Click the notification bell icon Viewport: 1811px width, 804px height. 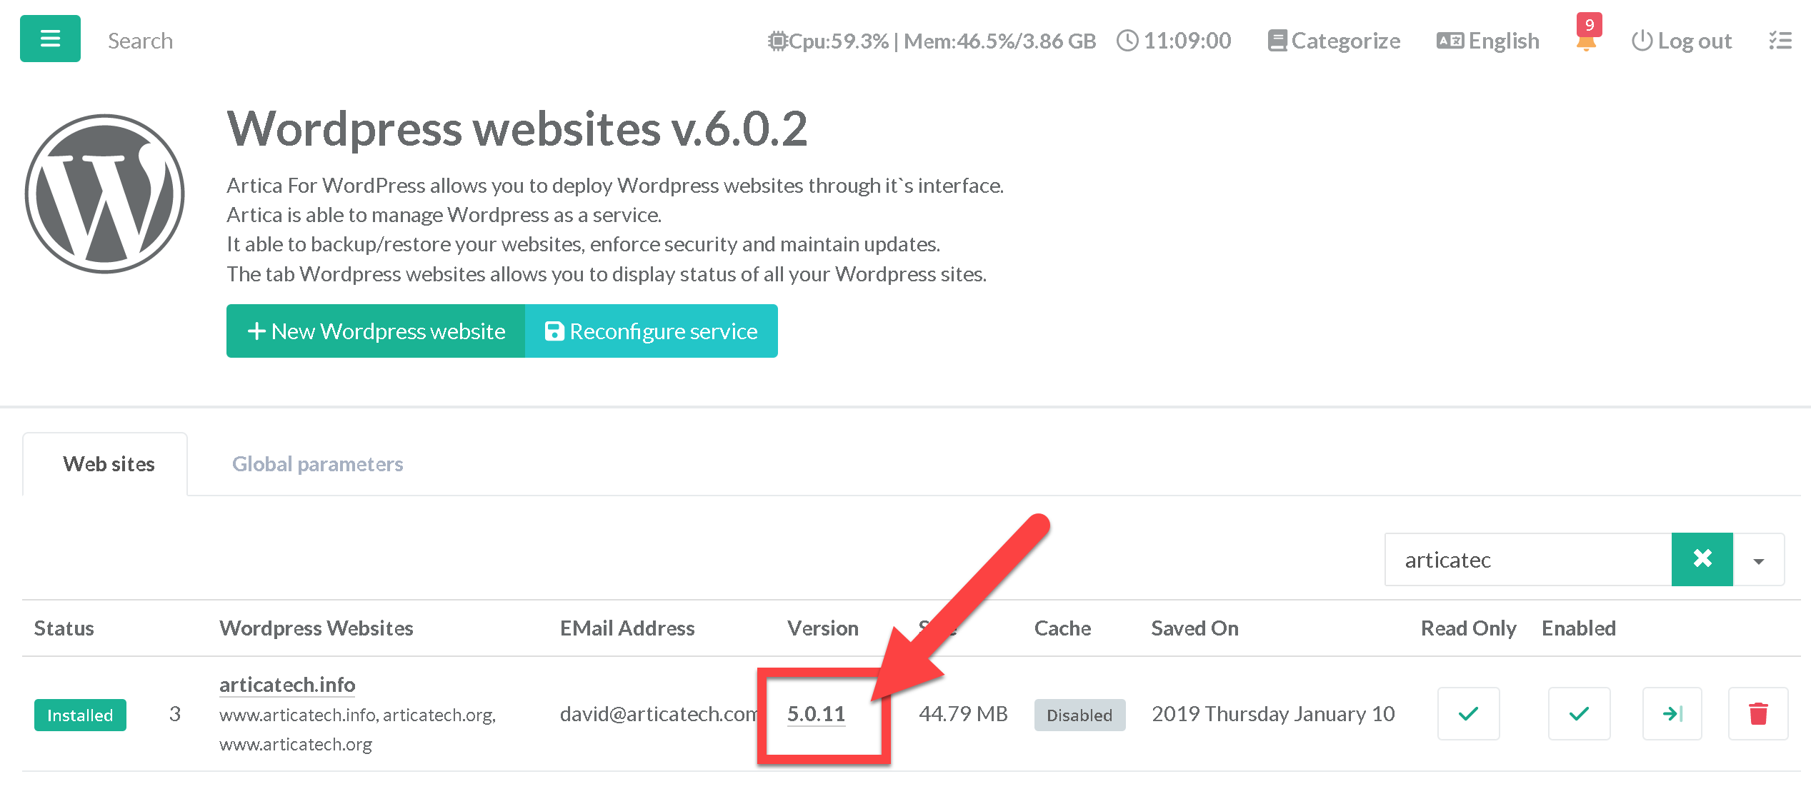(1586, 40)
